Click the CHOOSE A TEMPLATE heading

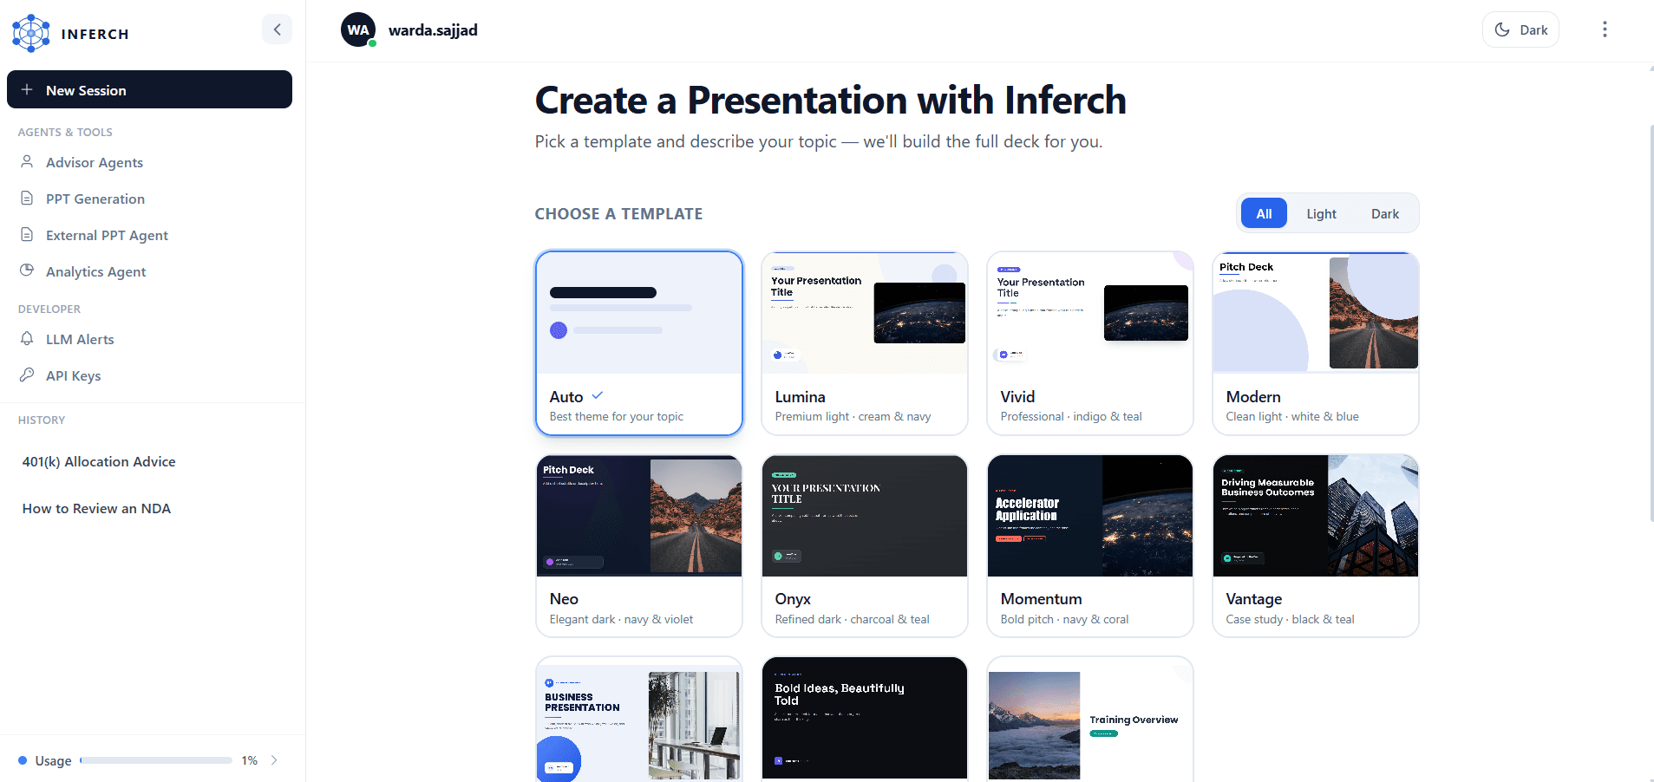(x=619, y=214)
